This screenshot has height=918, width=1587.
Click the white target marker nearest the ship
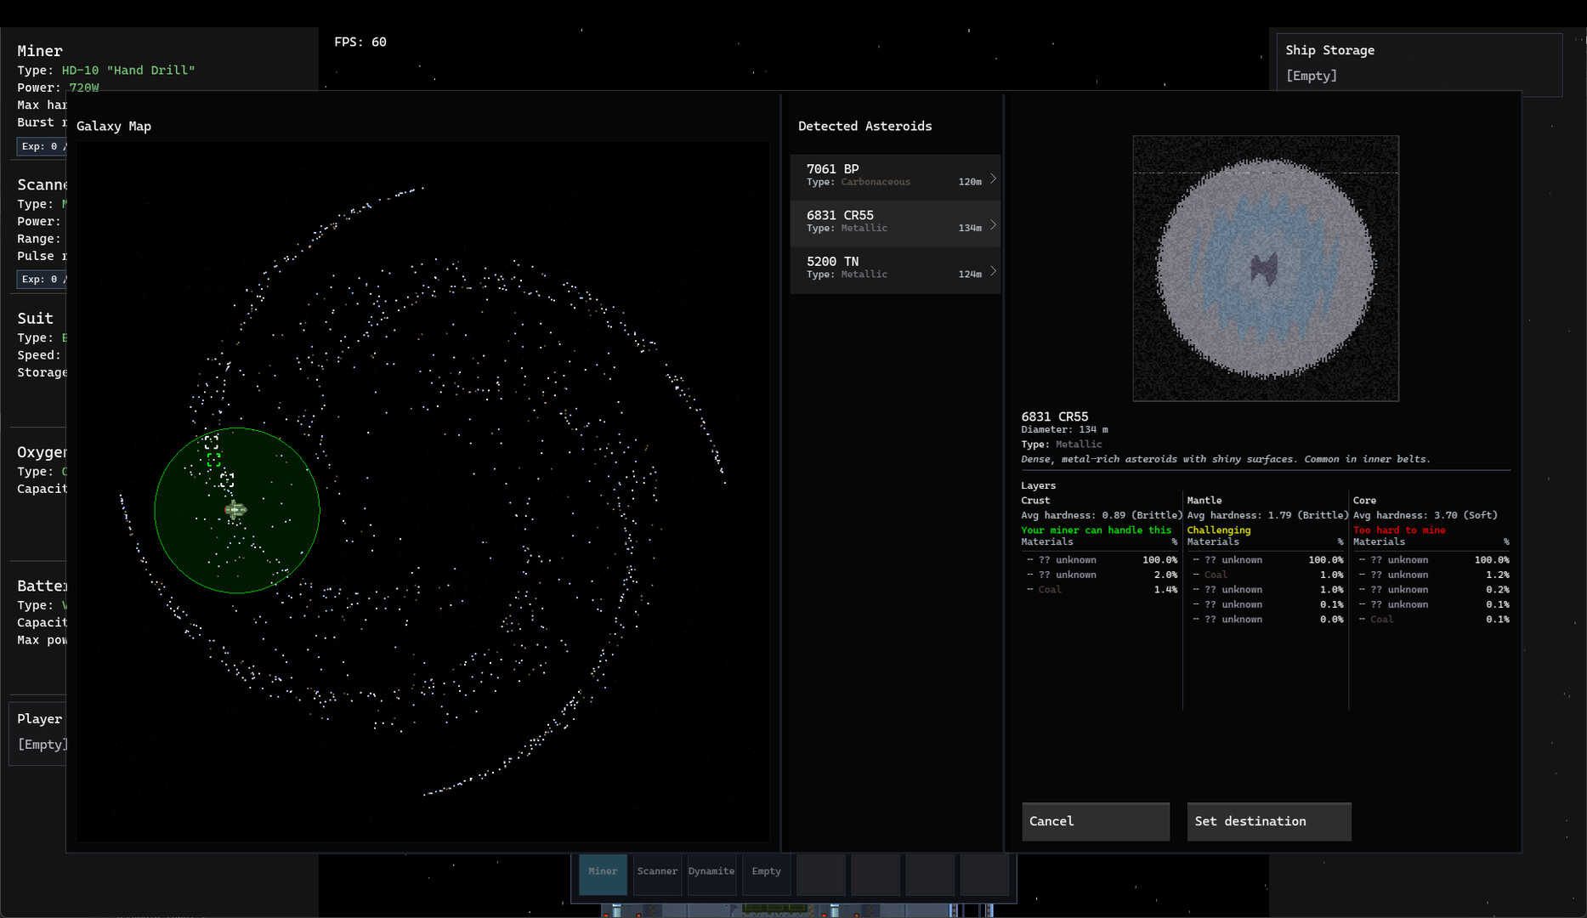(227, 480)
